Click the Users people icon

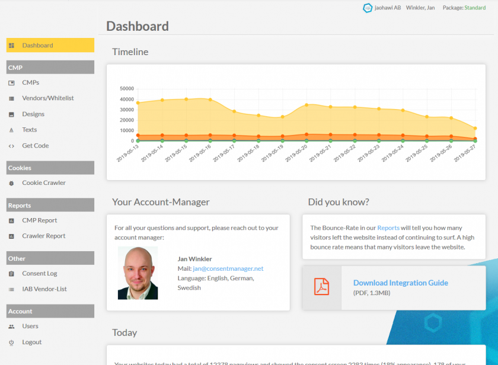click(11, 326)
